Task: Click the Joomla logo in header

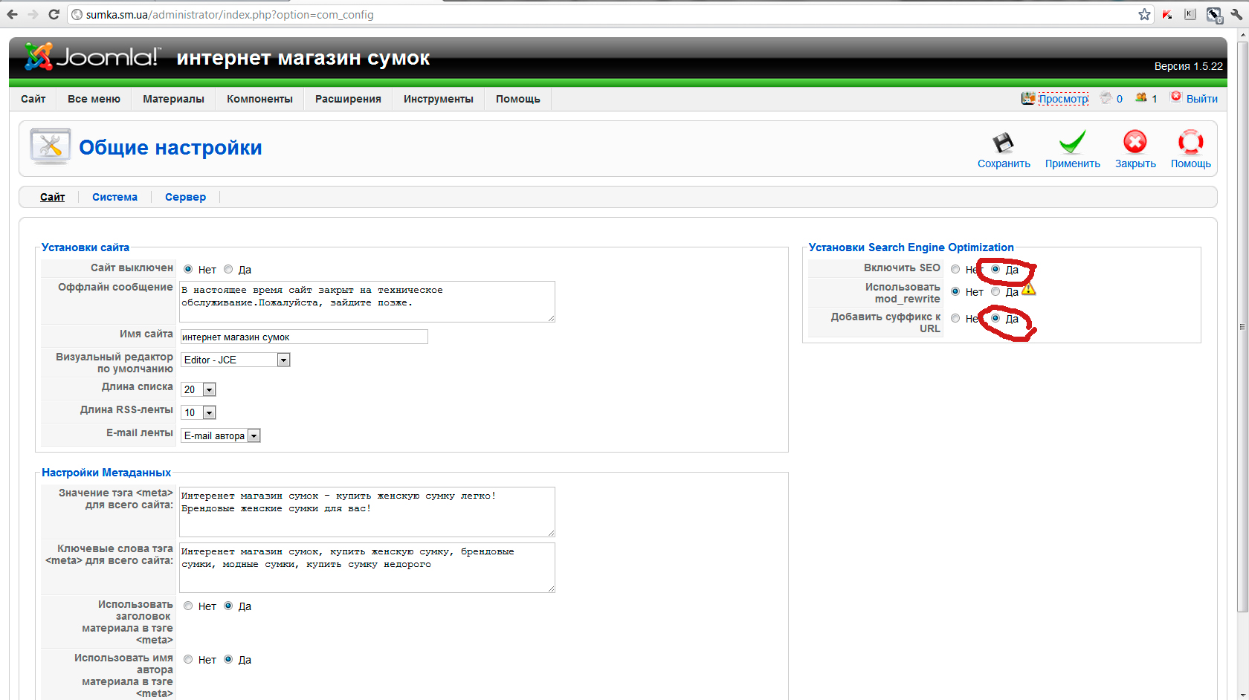Action: coord(91,57)
